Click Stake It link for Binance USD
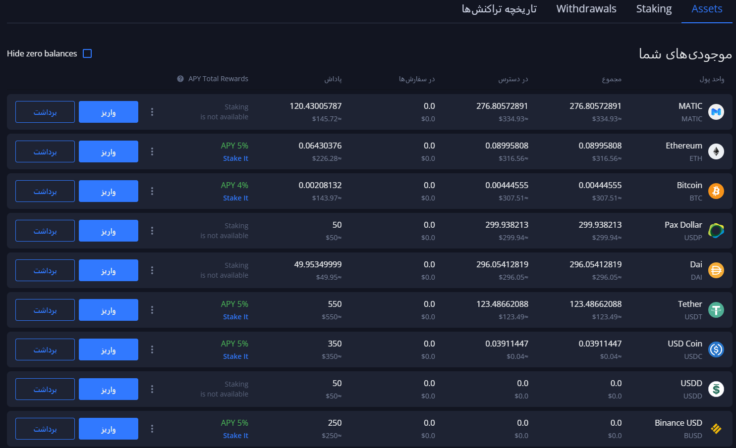Image resolution: width=736 pixels, height=448 pixels. click(x=235, y=436)
